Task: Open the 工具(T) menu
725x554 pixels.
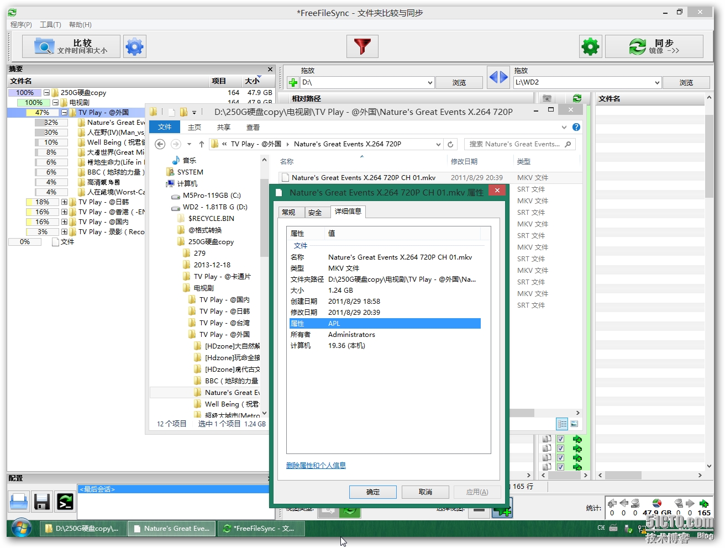Action: pos(50,25)
